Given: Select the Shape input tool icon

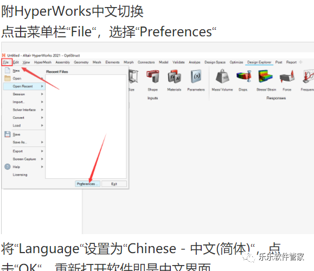Looking at the screenshot, I should click(153, 76).
